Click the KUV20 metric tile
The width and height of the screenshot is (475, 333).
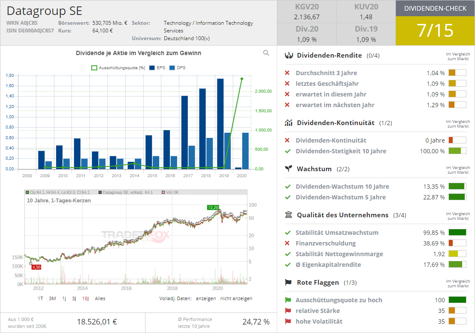(x=366, y=12)
